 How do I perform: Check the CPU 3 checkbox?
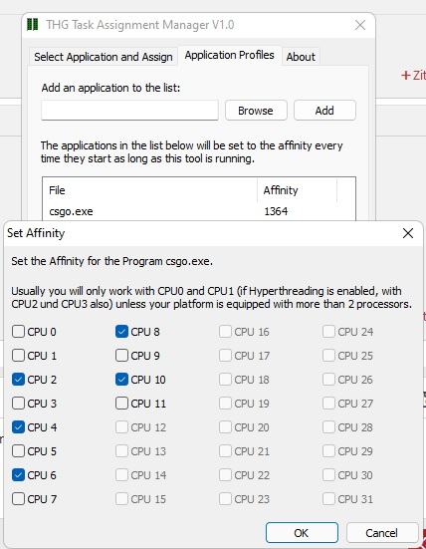(18, 403)
